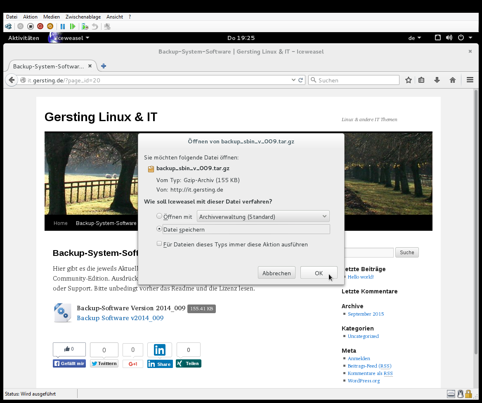
Task: Click the Home navigation link
Action: point(61,223)
